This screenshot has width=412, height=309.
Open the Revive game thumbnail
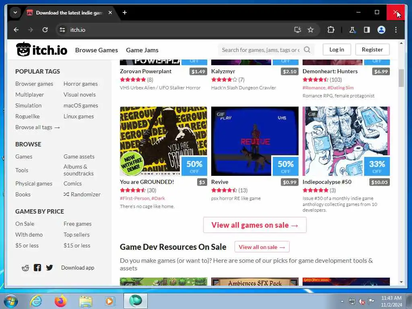point(255,141)
